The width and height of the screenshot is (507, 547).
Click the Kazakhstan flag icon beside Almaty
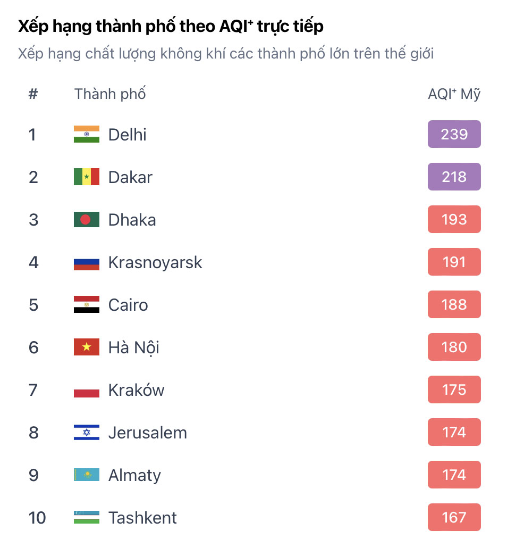(87, 475)
